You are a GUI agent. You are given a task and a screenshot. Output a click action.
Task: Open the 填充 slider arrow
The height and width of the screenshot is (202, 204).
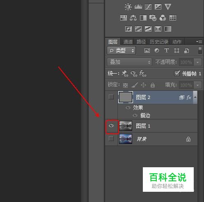pos(197,85)
